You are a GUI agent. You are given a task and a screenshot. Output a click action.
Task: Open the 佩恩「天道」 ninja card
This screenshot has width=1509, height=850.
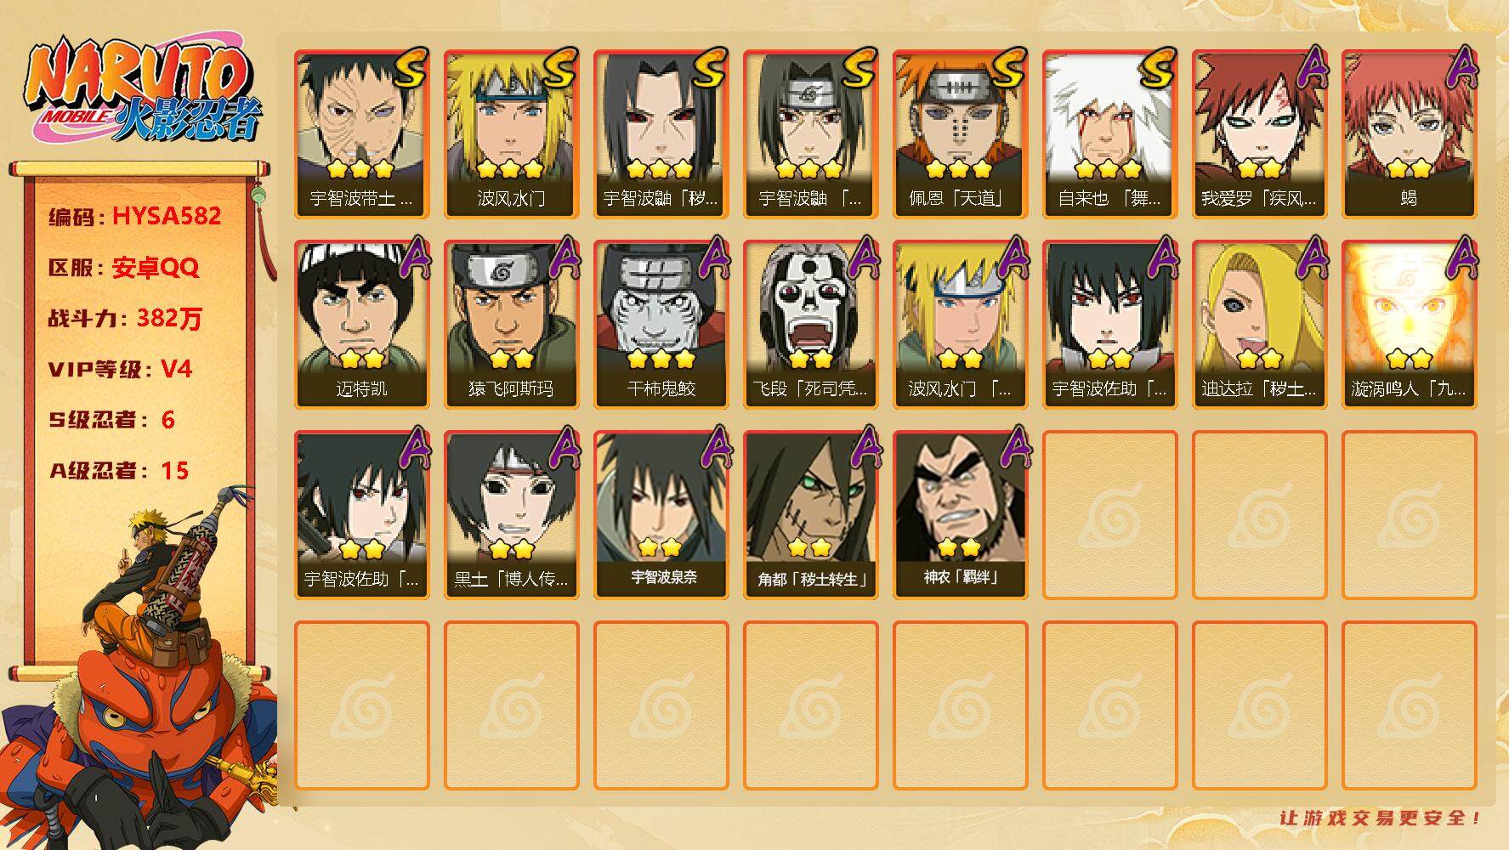(x=960, y=133)
